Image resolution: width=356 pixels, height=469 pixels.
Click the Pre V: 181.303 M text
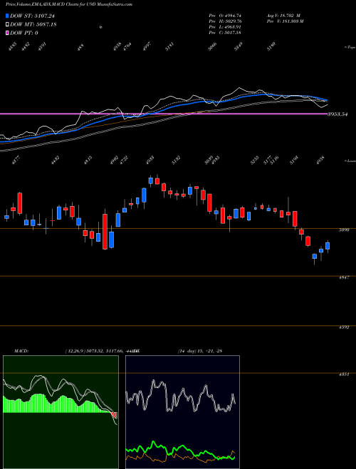click(x=286, y=21)
